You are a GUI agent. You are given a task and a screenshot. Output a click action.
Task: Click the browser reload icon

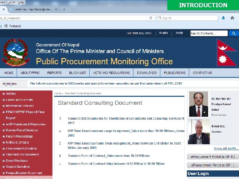click(x=151, y=18)
